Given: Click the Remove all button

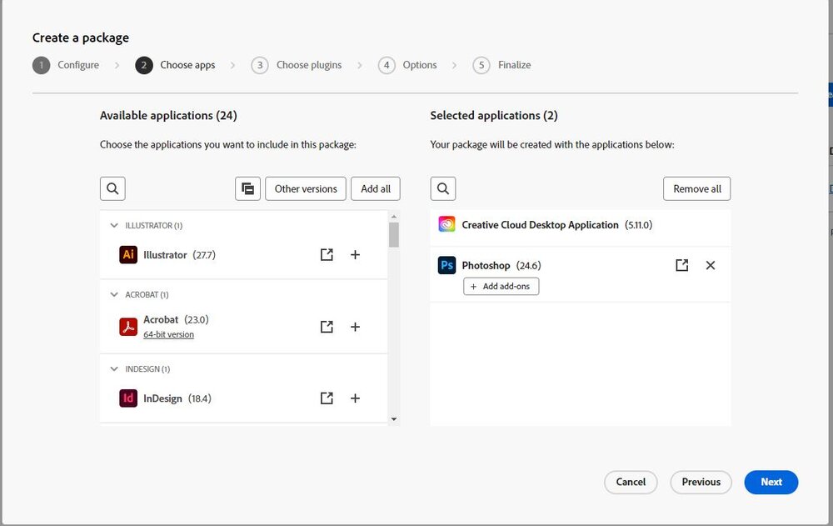Looking at the screenshot, I should pos(697,188).
